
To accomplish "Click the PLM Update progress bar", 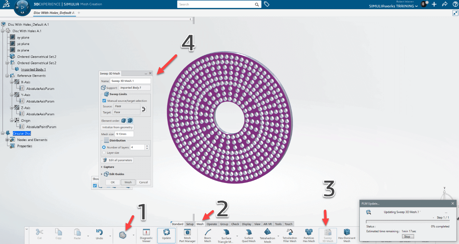I will pos(408,222).
